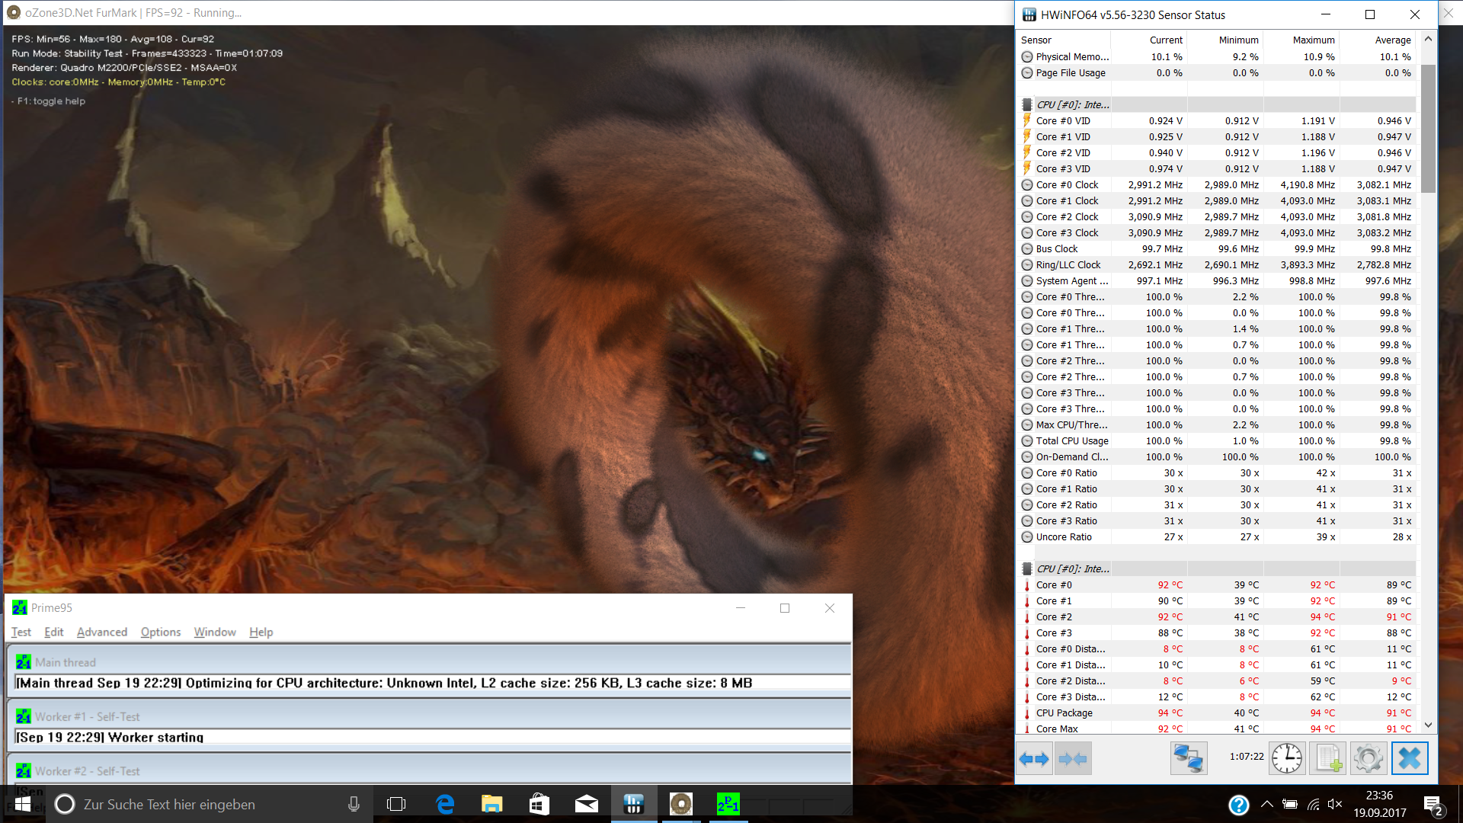Open the Test menu in Prime95
The image size is (1463, 823).
(21, 632)
